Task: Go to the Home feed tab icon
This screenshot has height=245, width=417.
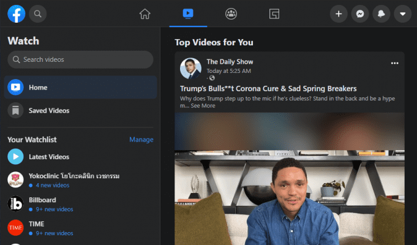Action: tap(145, 13)
